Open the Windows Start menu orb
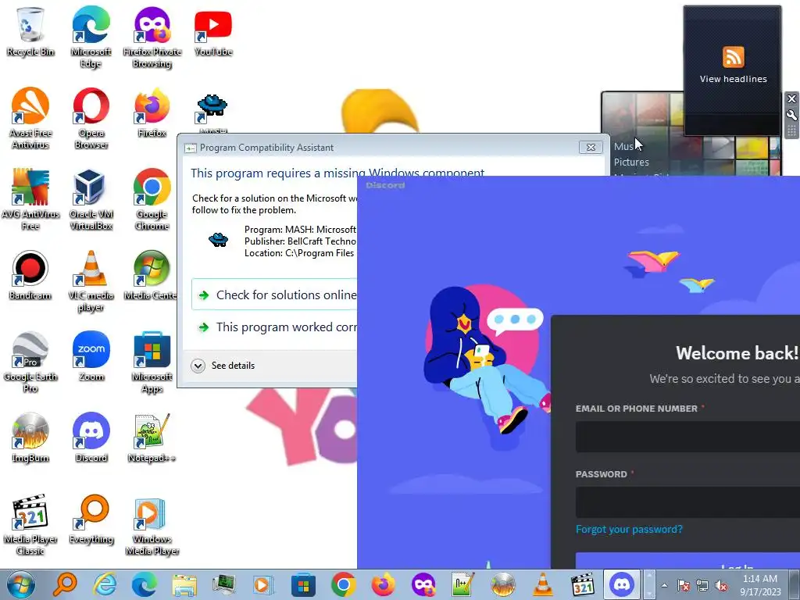800x600 pixels. click(20, 584)
